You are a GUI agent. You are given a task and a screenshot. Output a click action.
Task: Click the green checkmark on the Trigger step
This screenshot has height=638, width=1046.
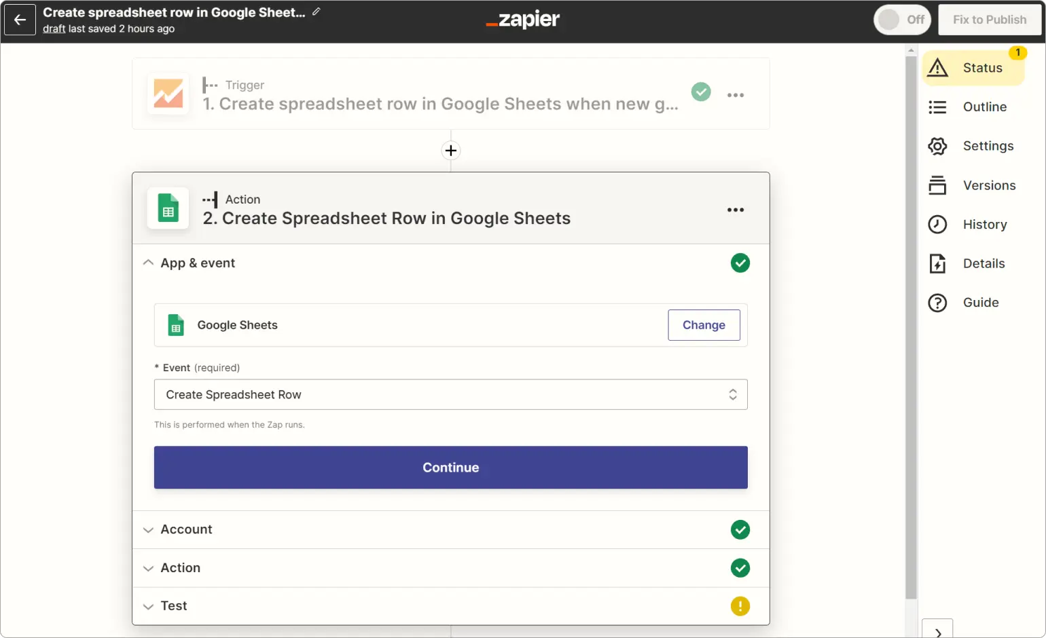click(700, 92)
